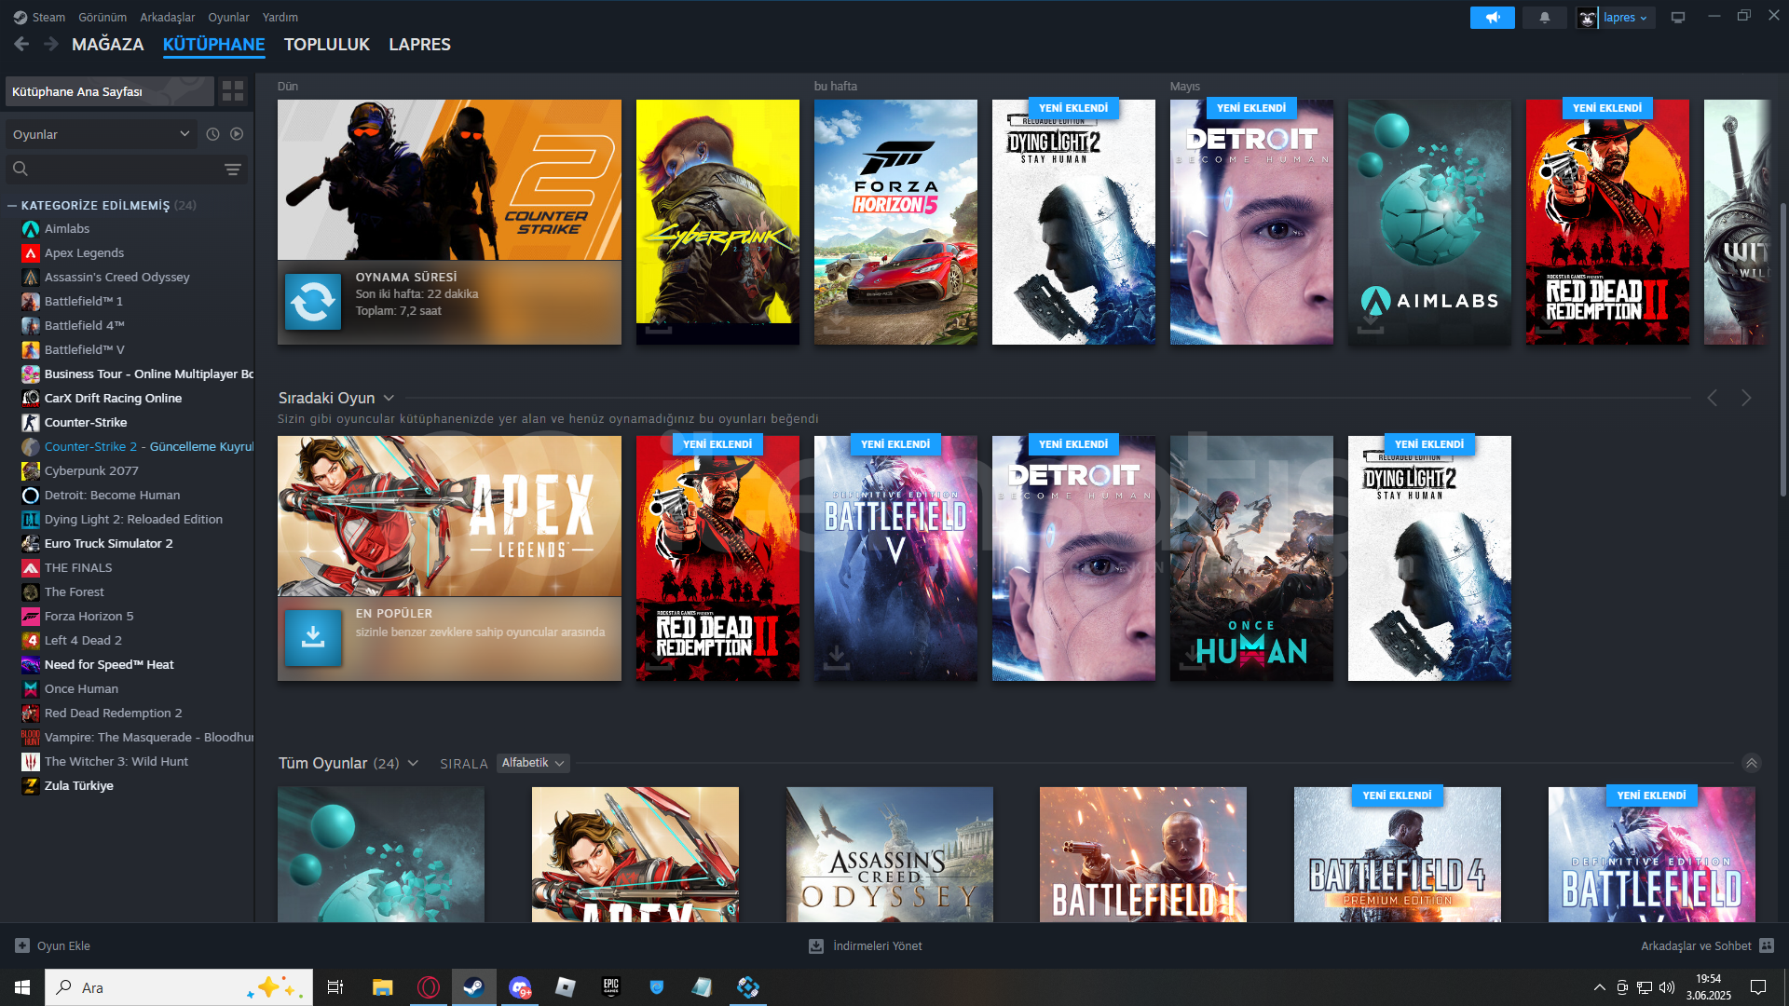Open the Arkadaşlar menu
The height and width of the screenshot is (1006, 1789).
[x=168, y=17]
